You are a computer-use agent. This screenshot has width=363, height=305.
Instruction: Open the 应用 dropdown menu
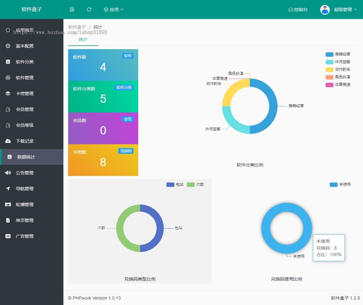(114, 10)
